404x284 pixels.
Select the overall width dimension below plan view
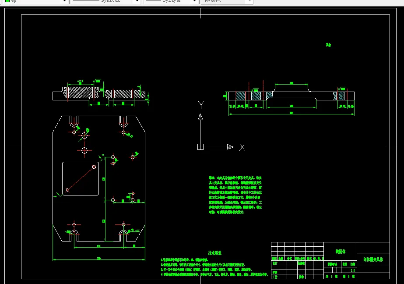[x=98, y=259]
